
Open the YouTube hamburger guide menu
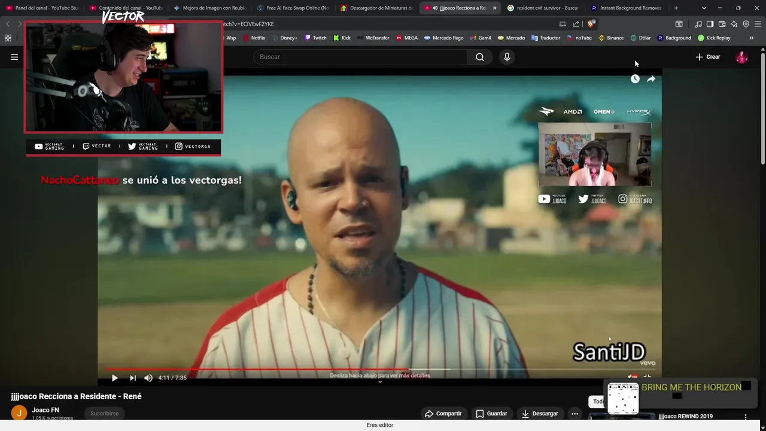click(x=14, y=57)
